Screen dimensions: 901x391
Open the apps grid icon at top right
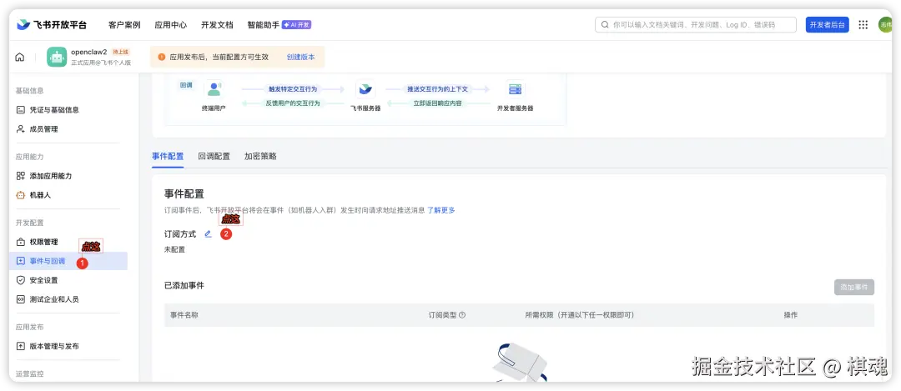863,25
